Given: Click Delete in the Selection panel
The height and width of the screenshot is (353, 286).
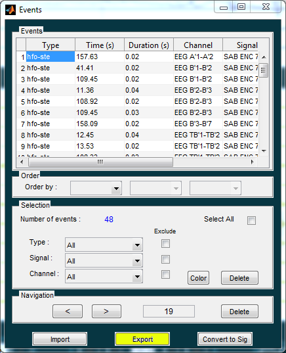Looking at the screenshot, I should click(239, 278).
